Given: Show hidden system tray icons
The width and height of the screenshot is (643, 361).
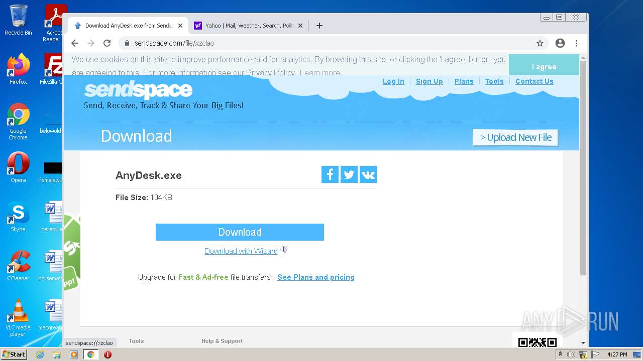Looking at the screenshot, I should tap(560, 354).
